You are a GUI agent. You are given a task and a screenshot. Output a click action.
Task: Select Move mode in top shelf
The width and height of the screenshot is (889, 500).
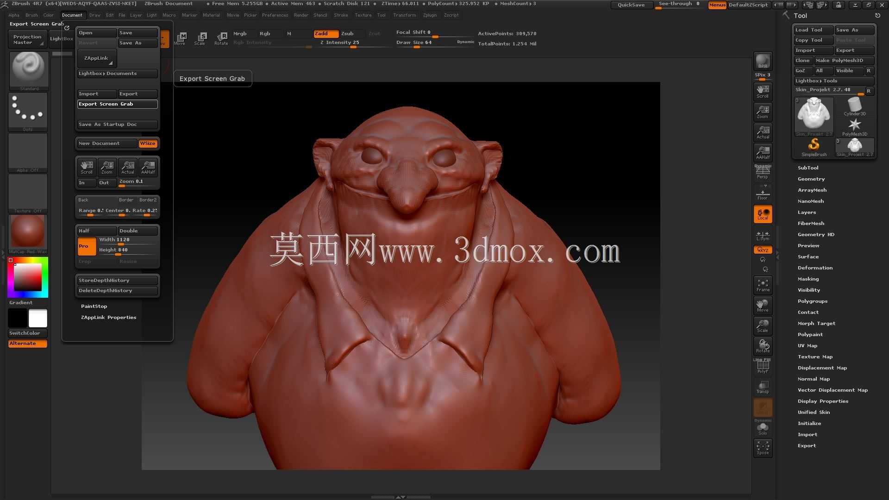click(x=180, y=38)
